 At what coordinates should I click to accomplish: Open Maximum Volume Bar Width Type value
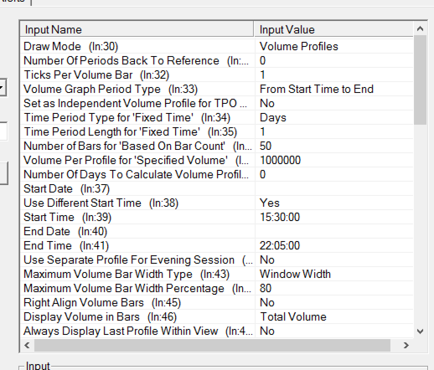point(295,274)
